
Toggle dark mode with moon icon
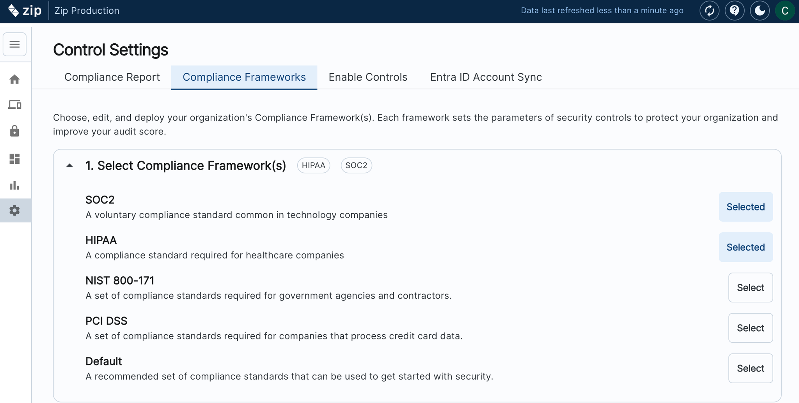pos(760,11)
